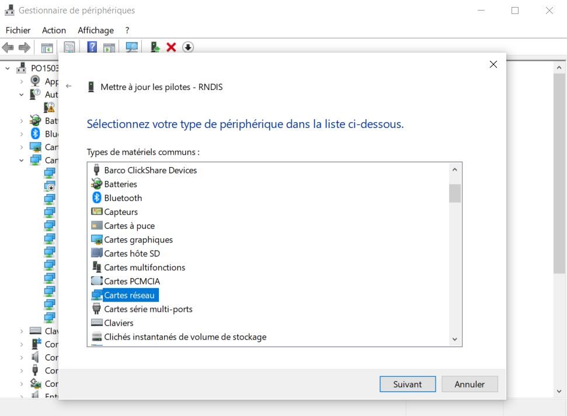Expand the Blu tree node
This screenshot has height=416, width=567.
click(22, 134)
